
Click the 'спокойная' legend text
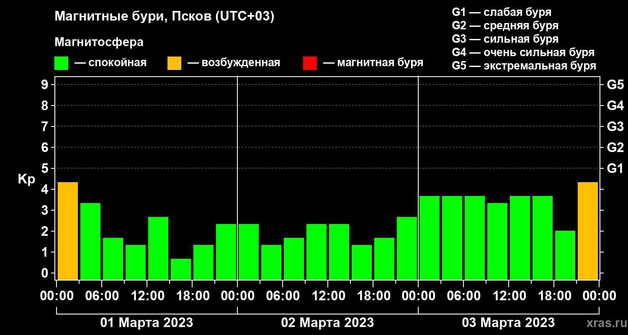[x=118, y=63]
